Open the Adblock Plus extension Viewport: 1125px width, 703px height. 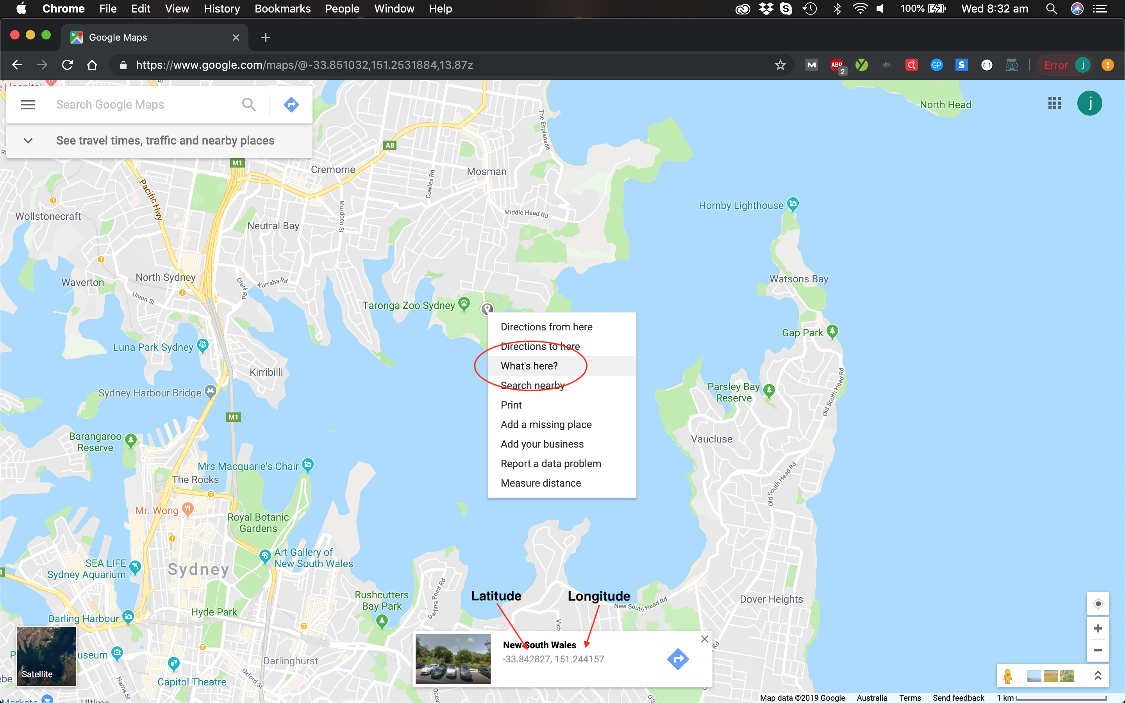point(837,65)
